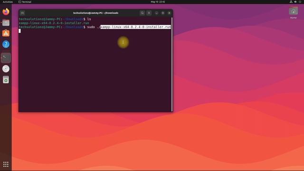Minimize the terminal window
The height and width of the screenshot is (171, 304).
pos(156,13)
